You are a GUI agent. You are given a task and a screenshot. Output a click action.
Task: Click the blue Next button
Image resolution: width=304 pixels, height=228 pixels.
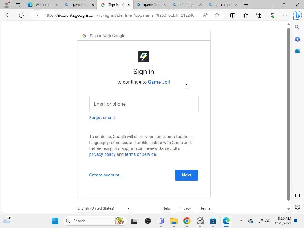186,175
